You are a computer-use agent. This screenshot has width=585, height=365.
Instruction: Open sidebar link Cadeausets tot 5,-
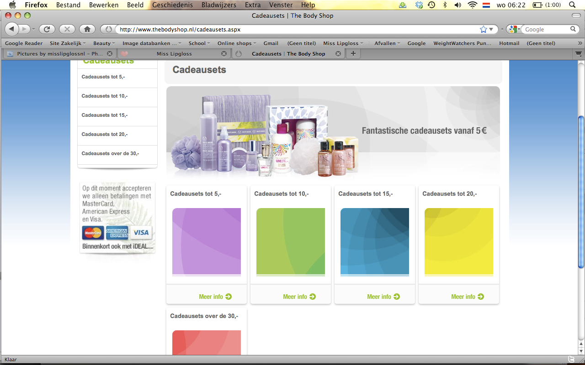(103, 77)
